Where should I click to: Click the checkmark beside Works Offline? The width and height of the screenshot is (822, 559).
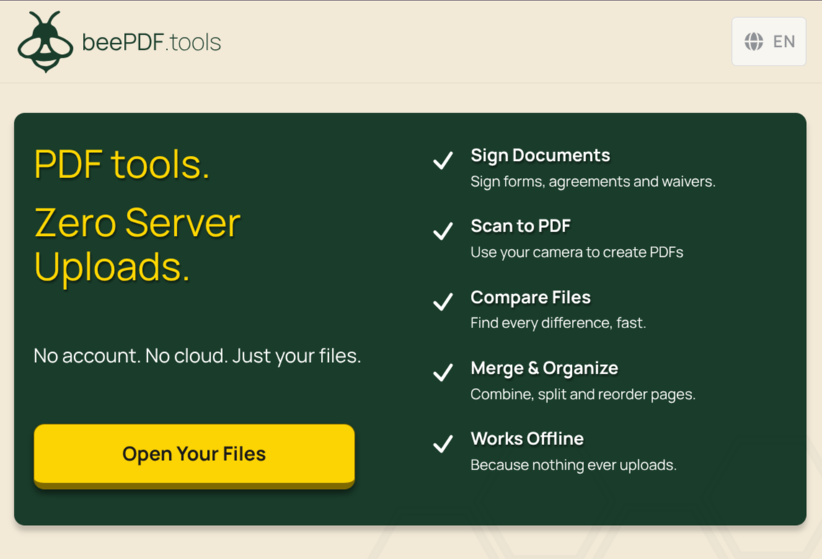pyautogui.click(x=443, y=444)
